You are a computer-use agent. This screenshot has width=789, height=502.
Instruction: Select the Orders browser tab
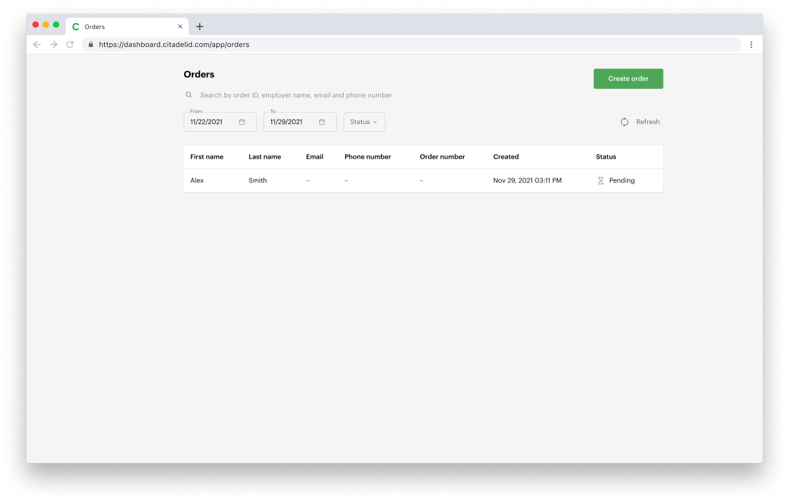point(127,27)
